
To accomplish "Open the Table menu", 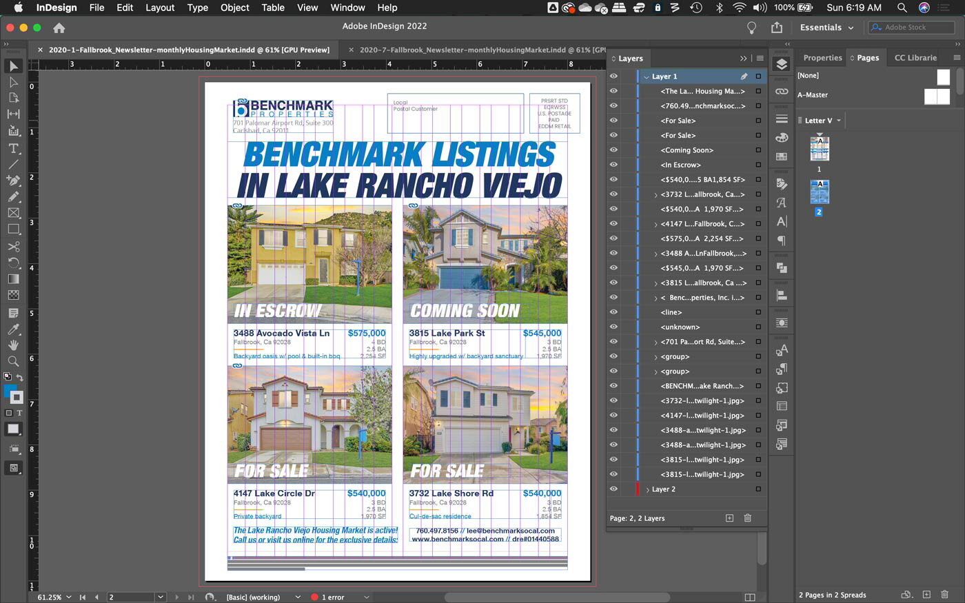I will [273, 8].
